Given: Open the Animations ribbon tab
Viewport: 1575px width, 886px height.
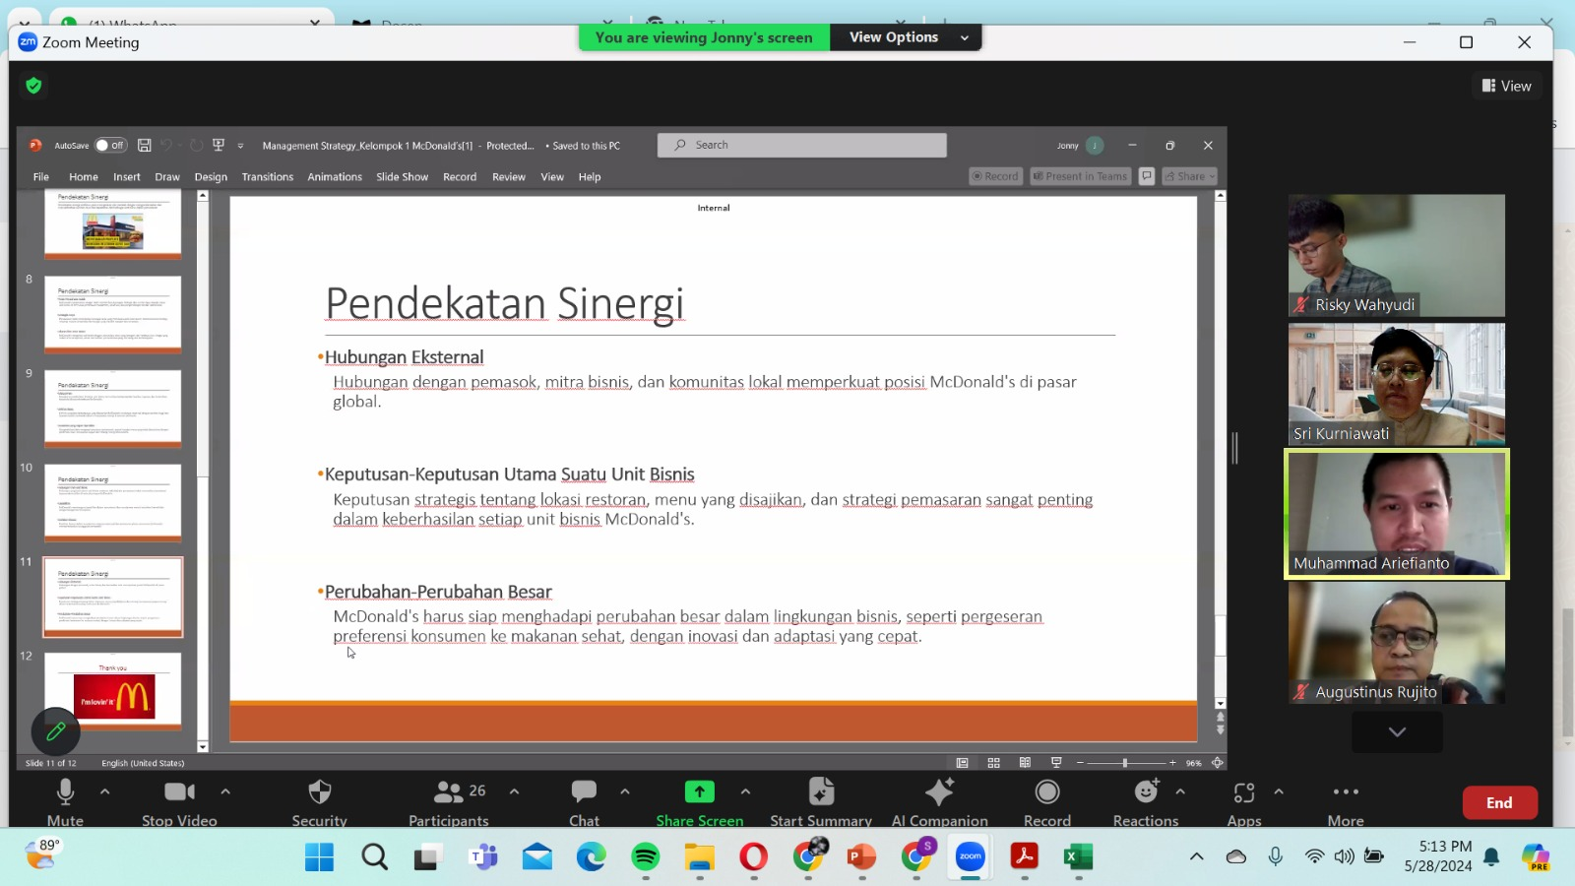Looking at the screenshot, I should (x=335, y=177).
